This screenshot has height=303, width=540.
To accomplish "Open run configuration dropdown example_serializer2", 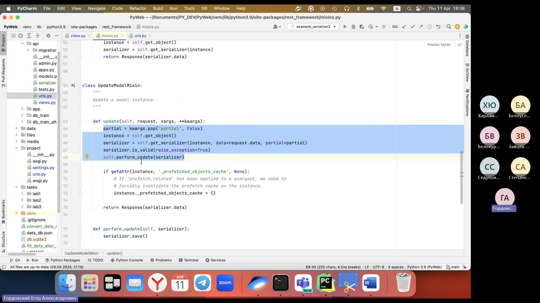I will [313, 27].
